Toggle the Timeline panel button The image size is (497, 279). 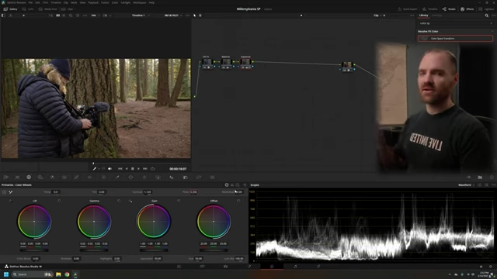click(x=430, y=9)
